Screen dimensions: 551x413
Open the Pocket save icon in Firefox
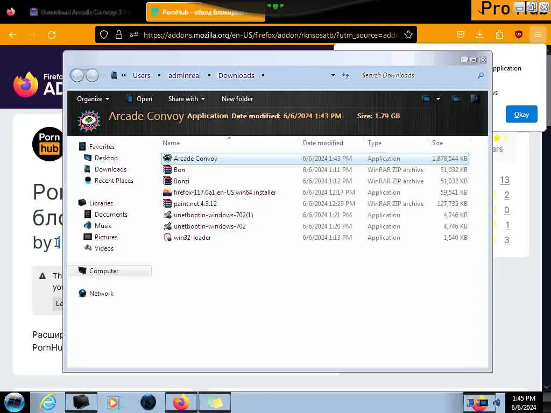coord(461,34)
